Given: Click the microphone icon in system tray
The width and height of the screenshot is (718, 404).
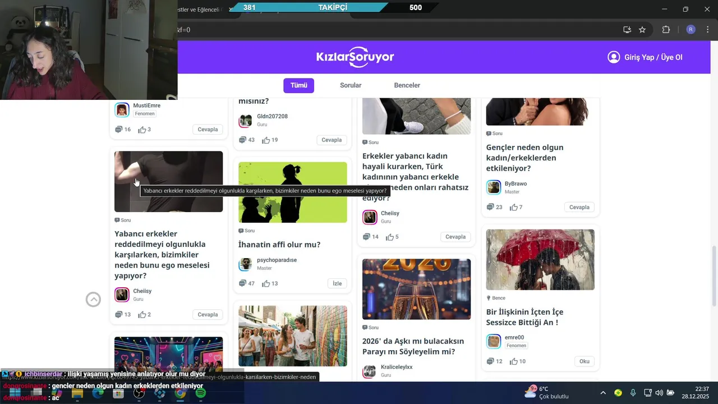Looking at the screenshot, I should 633,393.
